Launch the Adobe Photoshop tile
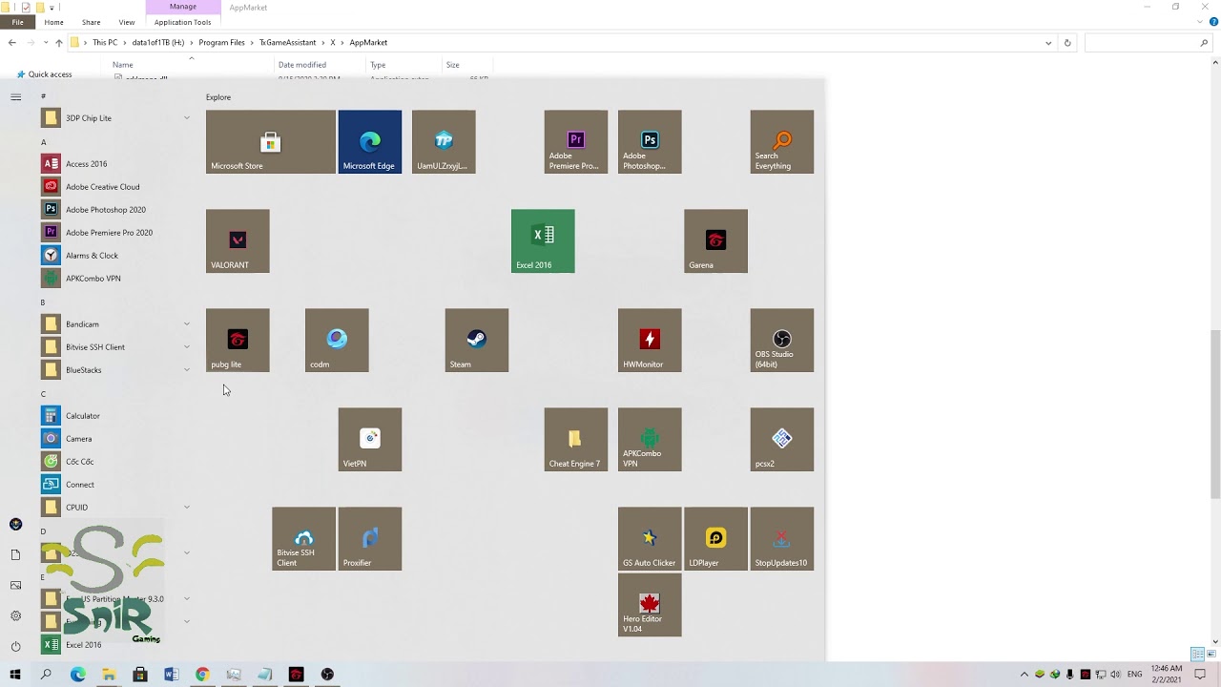The width and height of the screenshot is (1221, 687). pyautogui.click(x=650, y=142)
